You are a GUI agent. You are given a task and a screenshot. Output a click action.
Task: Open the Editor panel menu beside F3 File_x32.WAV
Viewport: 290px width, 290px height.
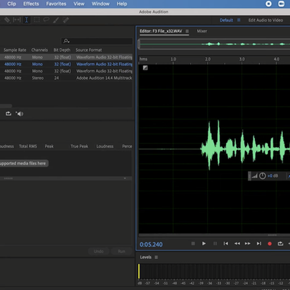click(x=187, y=31)
